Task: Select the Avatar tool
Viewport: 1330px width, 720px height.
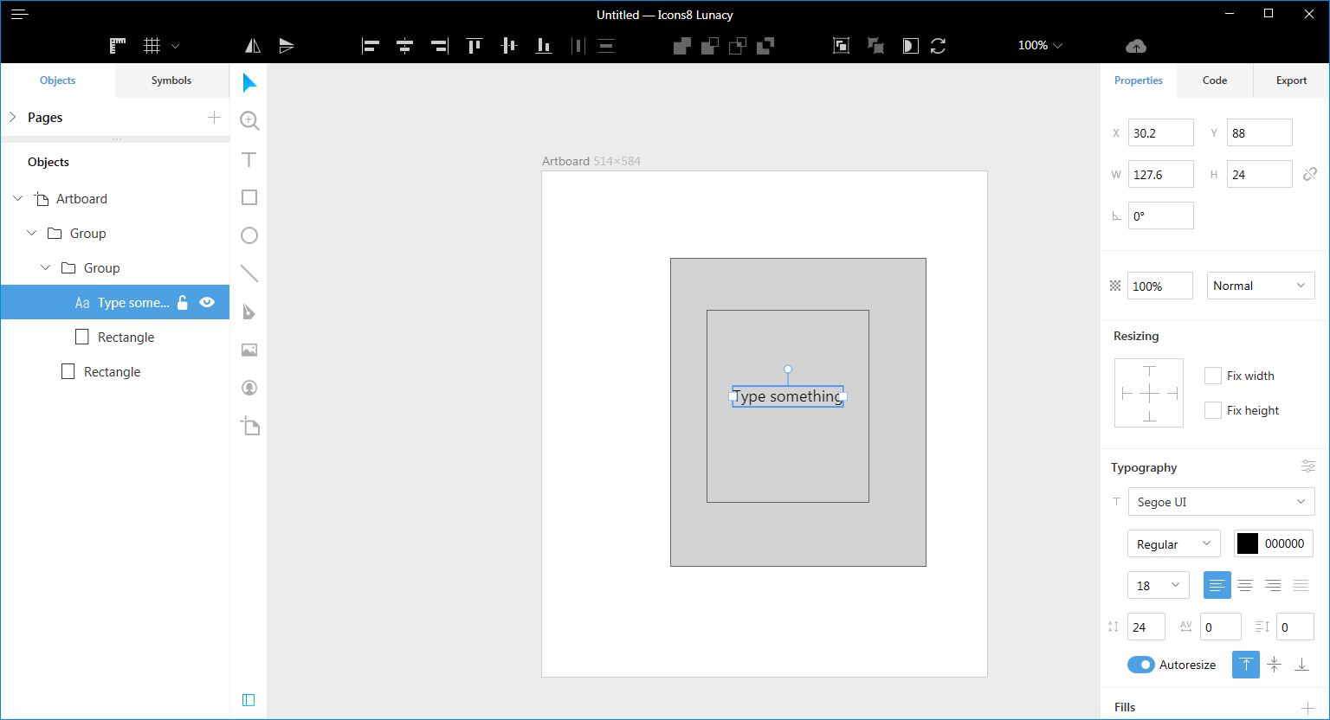Action: (x=249, y=388)
